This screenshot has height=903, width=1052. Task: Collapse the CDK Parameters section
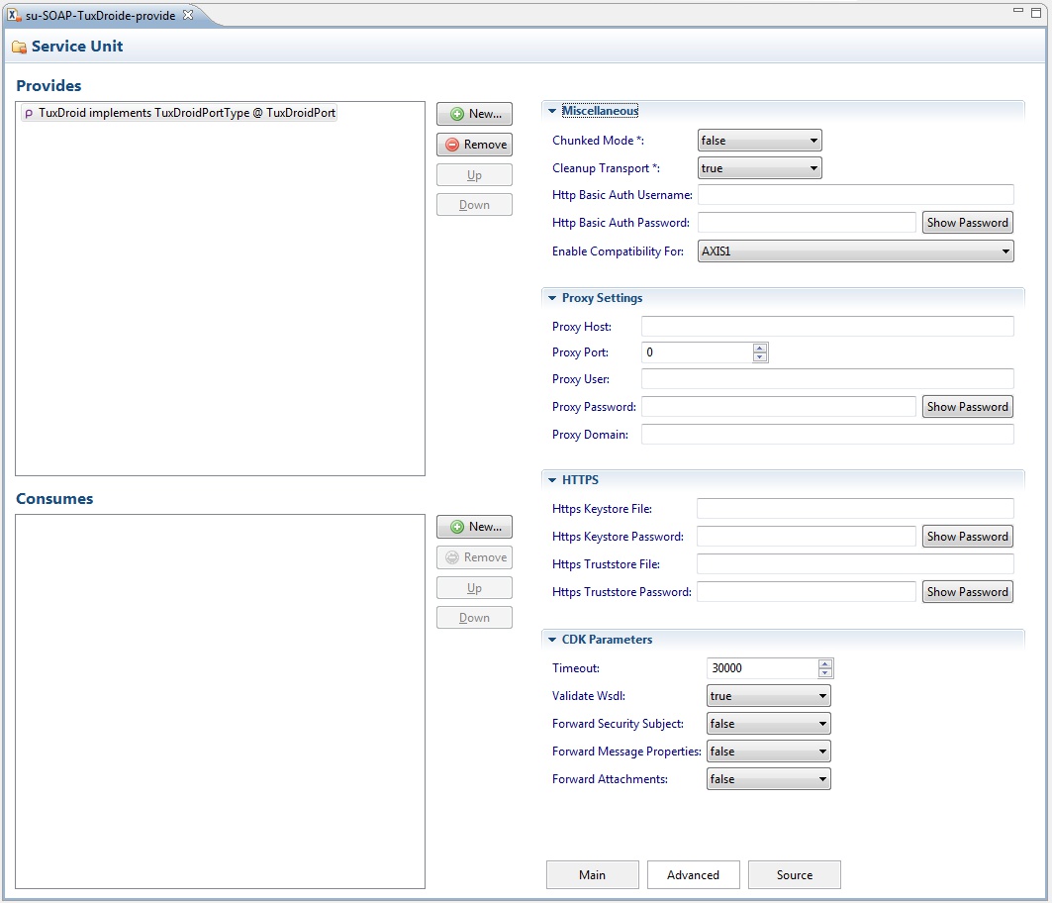[552, 640]
